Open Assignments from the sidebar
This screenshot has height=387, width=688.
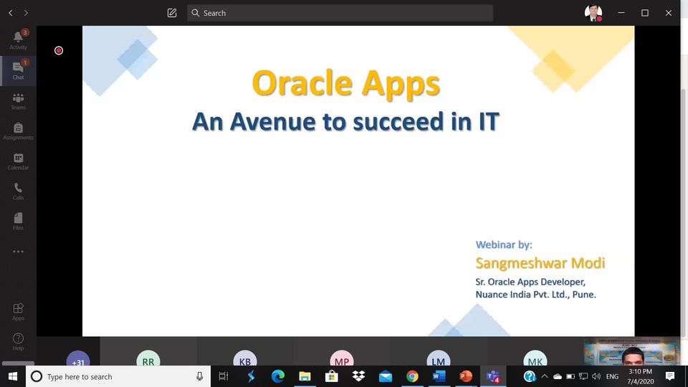(18, 131)
